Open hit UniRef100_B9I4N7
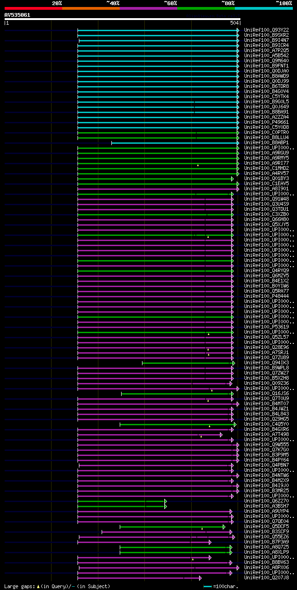Image resolution: width=297 pixels, height=590 pixels. pyautogui.click(x=266, y=40)
